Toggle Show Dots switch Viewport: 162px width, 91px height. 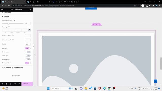tap(28, 56)
